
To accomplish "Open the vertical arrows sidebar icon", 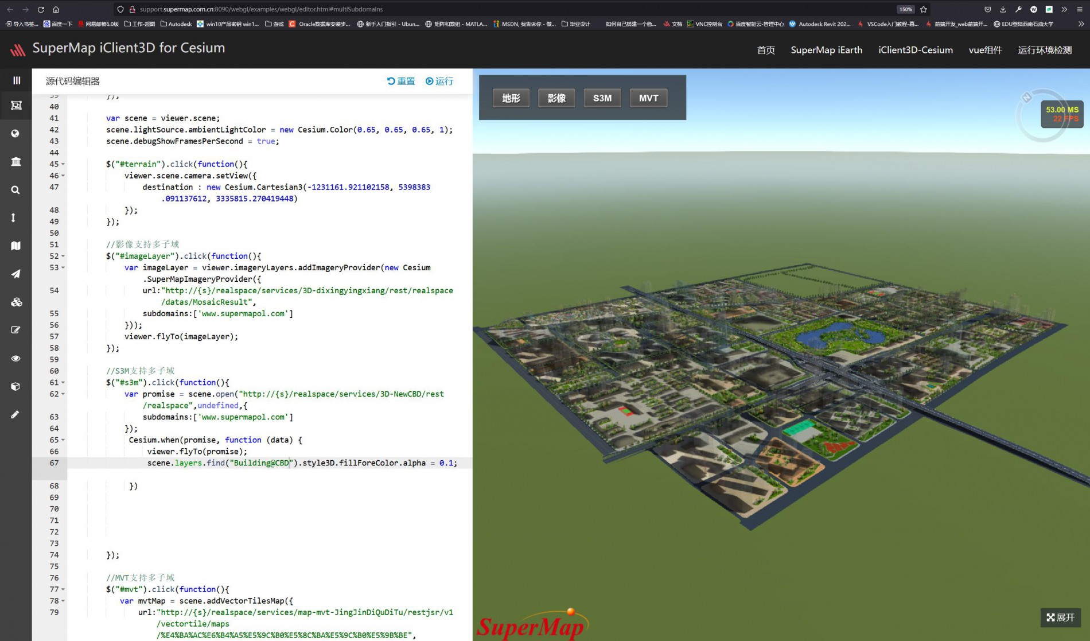I will (13, 218).
